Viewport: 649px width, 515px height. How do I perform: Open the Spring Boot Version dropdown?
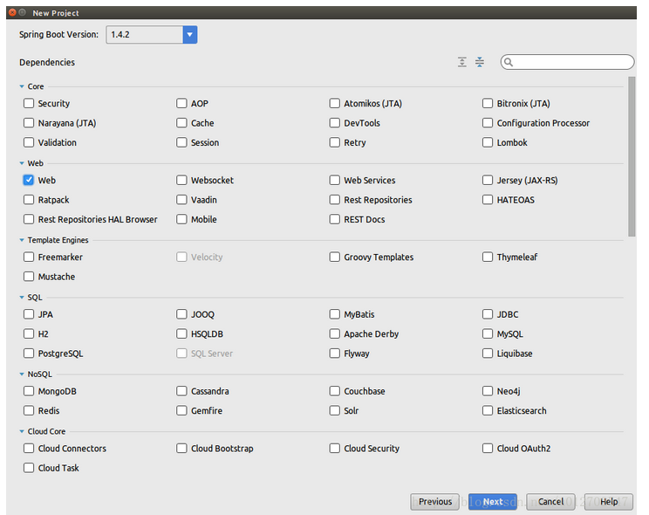[x=189, y=34]
